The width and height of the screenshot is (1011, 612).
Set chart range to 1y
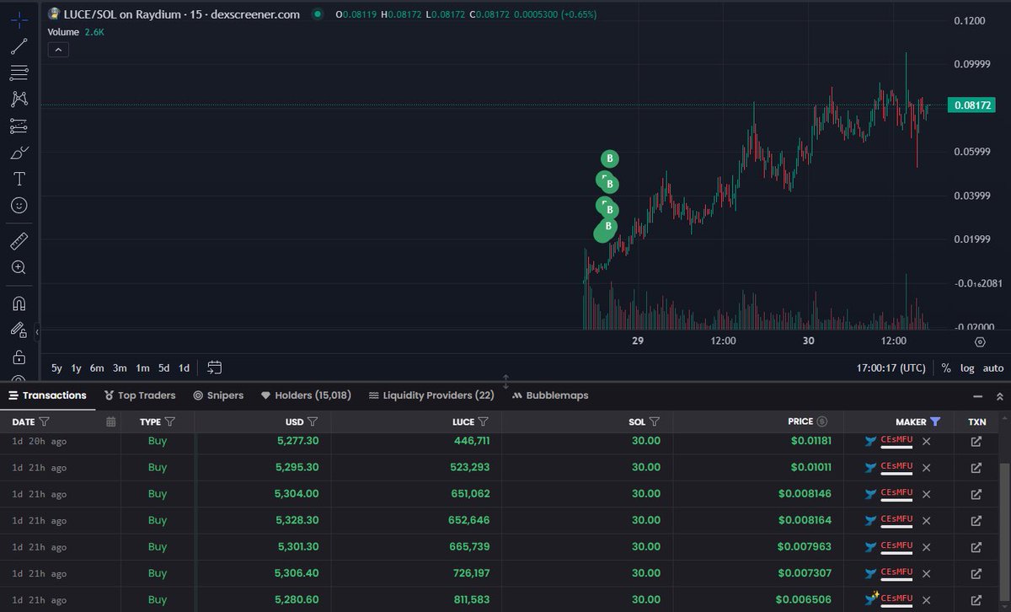coord(76,368)
